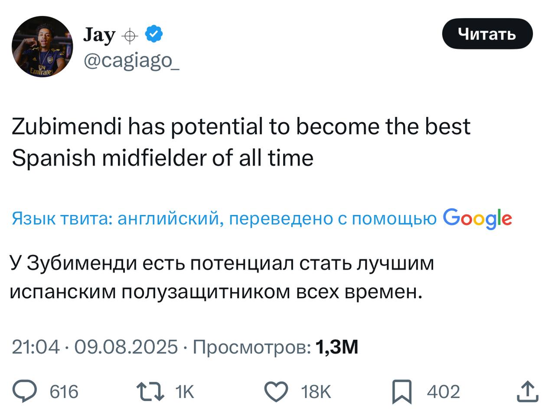The width and height of the screenshot is (555, 420).
Task: Click the 18K likes count
Action: pos(316,392)
